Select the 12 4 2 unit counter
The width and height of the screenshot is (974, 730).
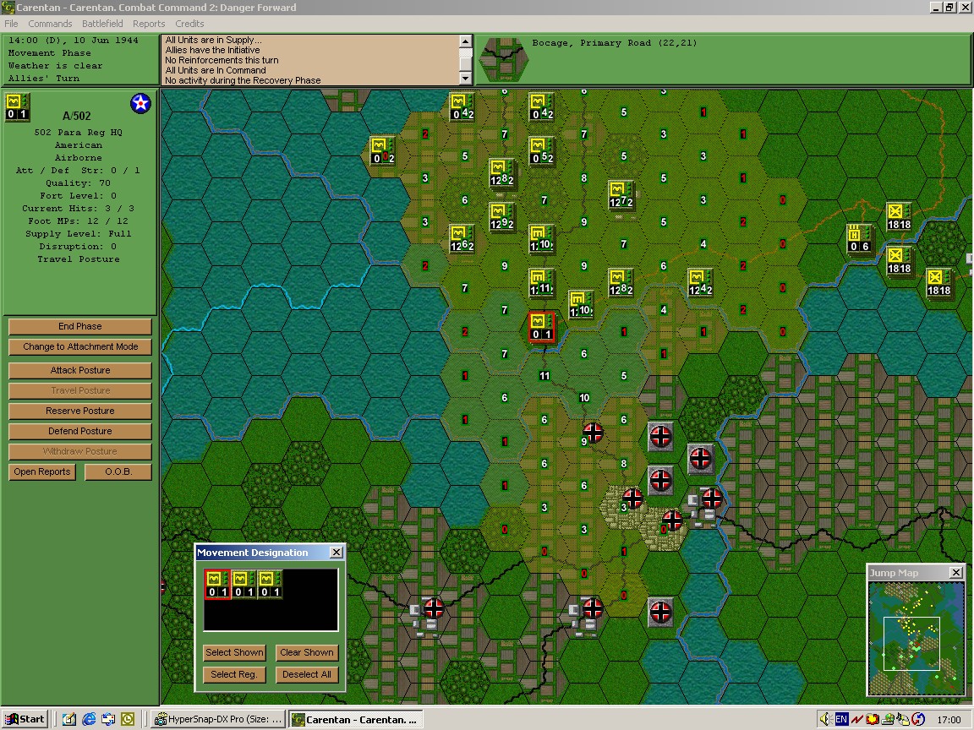coord(700,283)
